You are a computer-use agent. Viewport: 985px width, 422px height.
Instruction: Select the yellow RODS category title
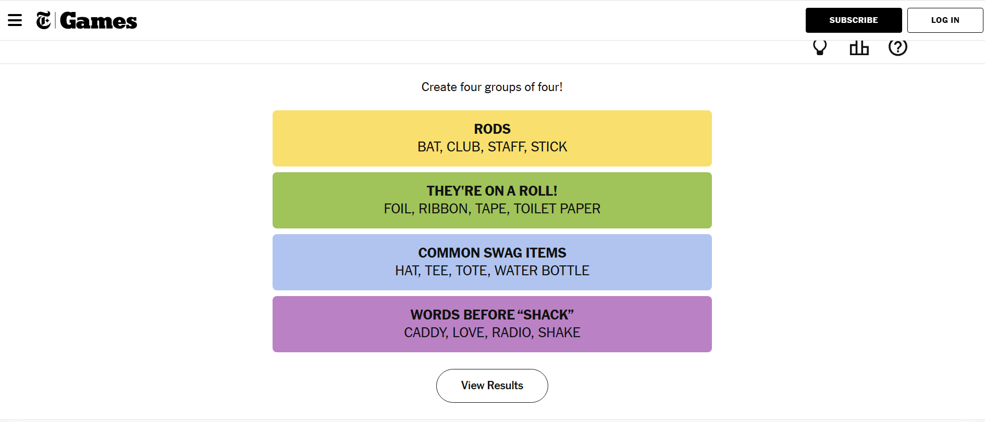pyautogui.click(x=492, y=129)
